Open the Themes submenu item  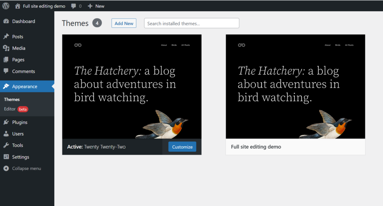pos(12,99)
